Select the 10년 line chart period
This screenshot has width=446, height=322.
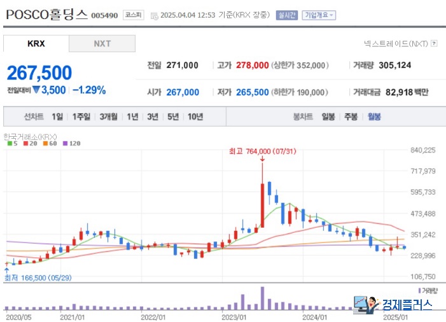[x=195, y=116]
